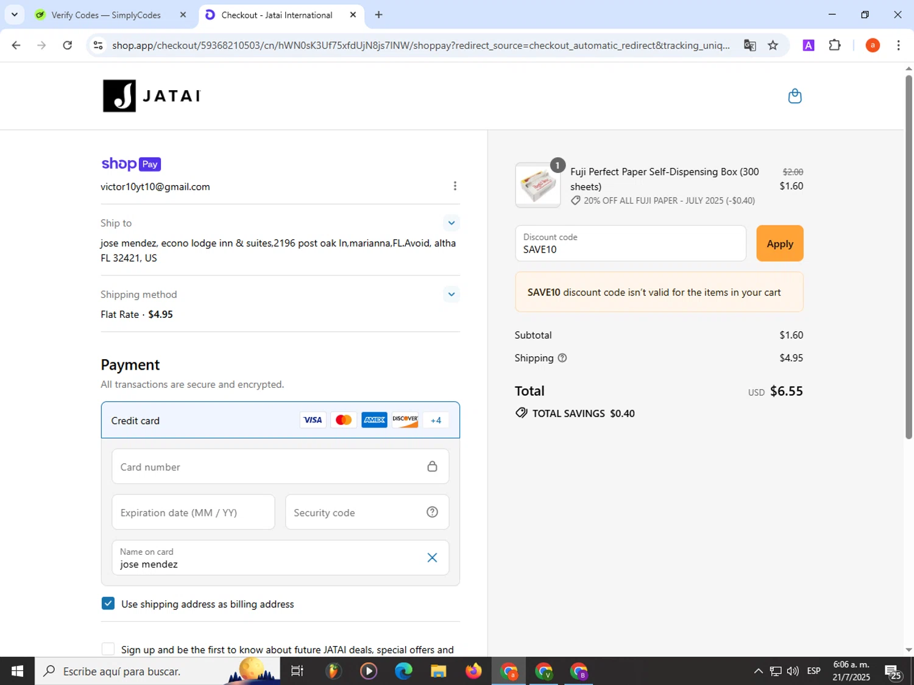The height and width of the screenshot is (685, 914).
Task: Click the purple A extension icon
Action: point(808,45)
